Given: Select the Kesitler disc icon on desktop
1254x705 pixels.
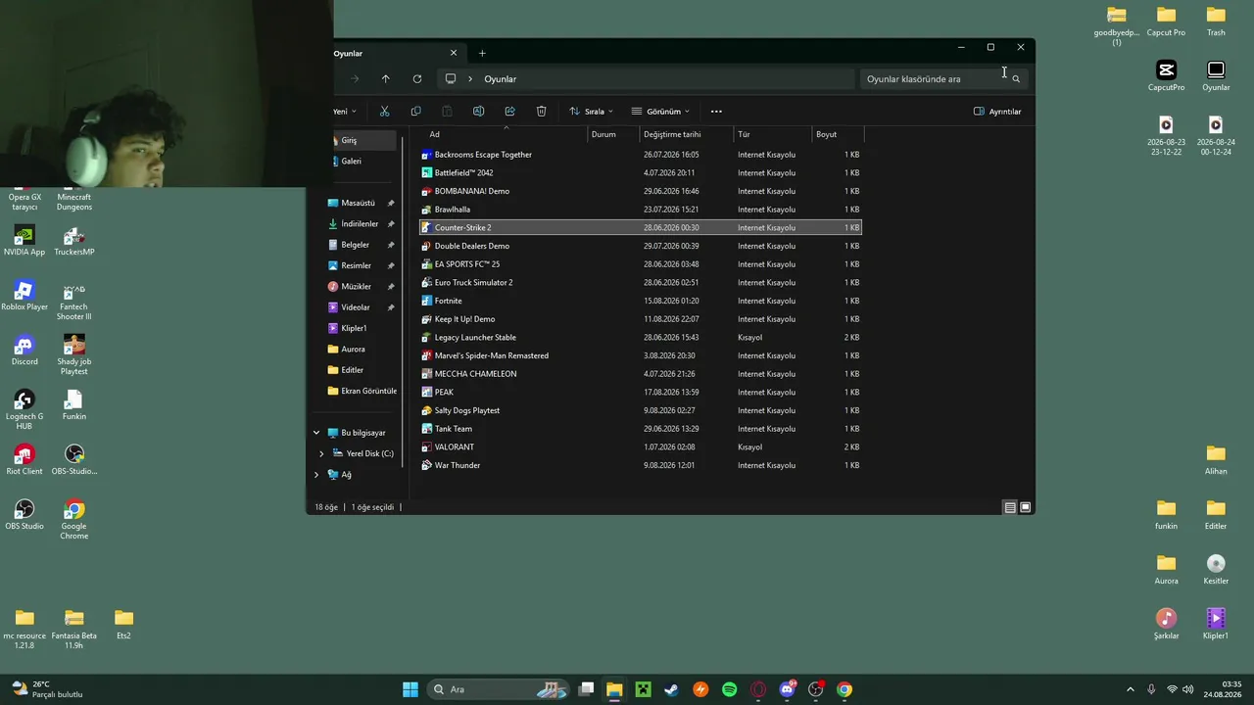Looking at the screenshot, I should (1216, 570).
